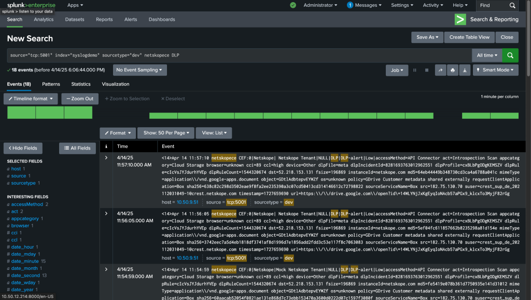The width and height of the screenshot is (531, 300).
Task: Select the rightmost green timeline bar
Action: (x=505, y=116)
